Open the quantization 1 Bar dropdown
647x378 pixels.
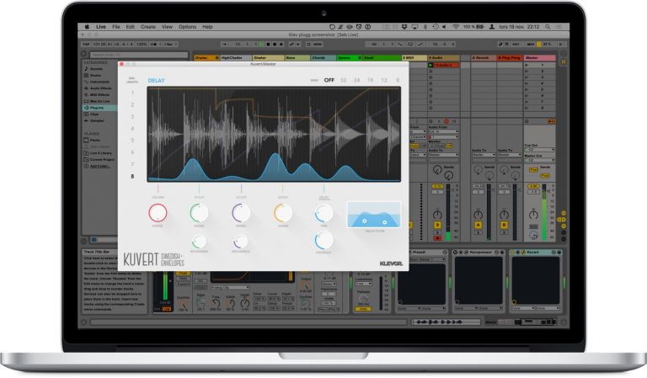pos(170,44)
